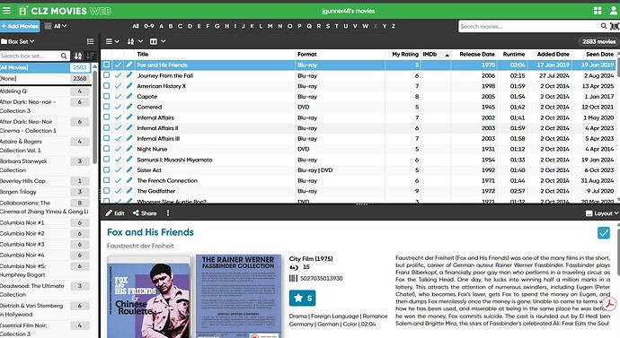The width and height of the screenshot is (620, 338).
Task: Open the All collection filter dropdown
Action: click(x=56, y=26)
